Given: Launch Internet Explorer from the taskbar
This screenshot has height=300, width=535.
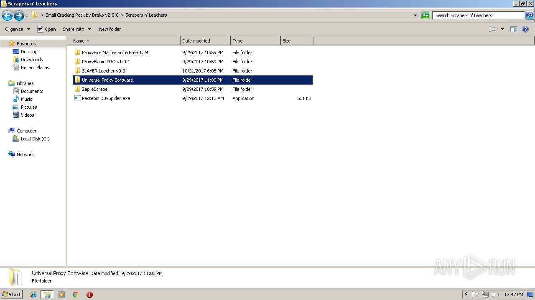Looking at the screenshot, I should tap(33, 295).
